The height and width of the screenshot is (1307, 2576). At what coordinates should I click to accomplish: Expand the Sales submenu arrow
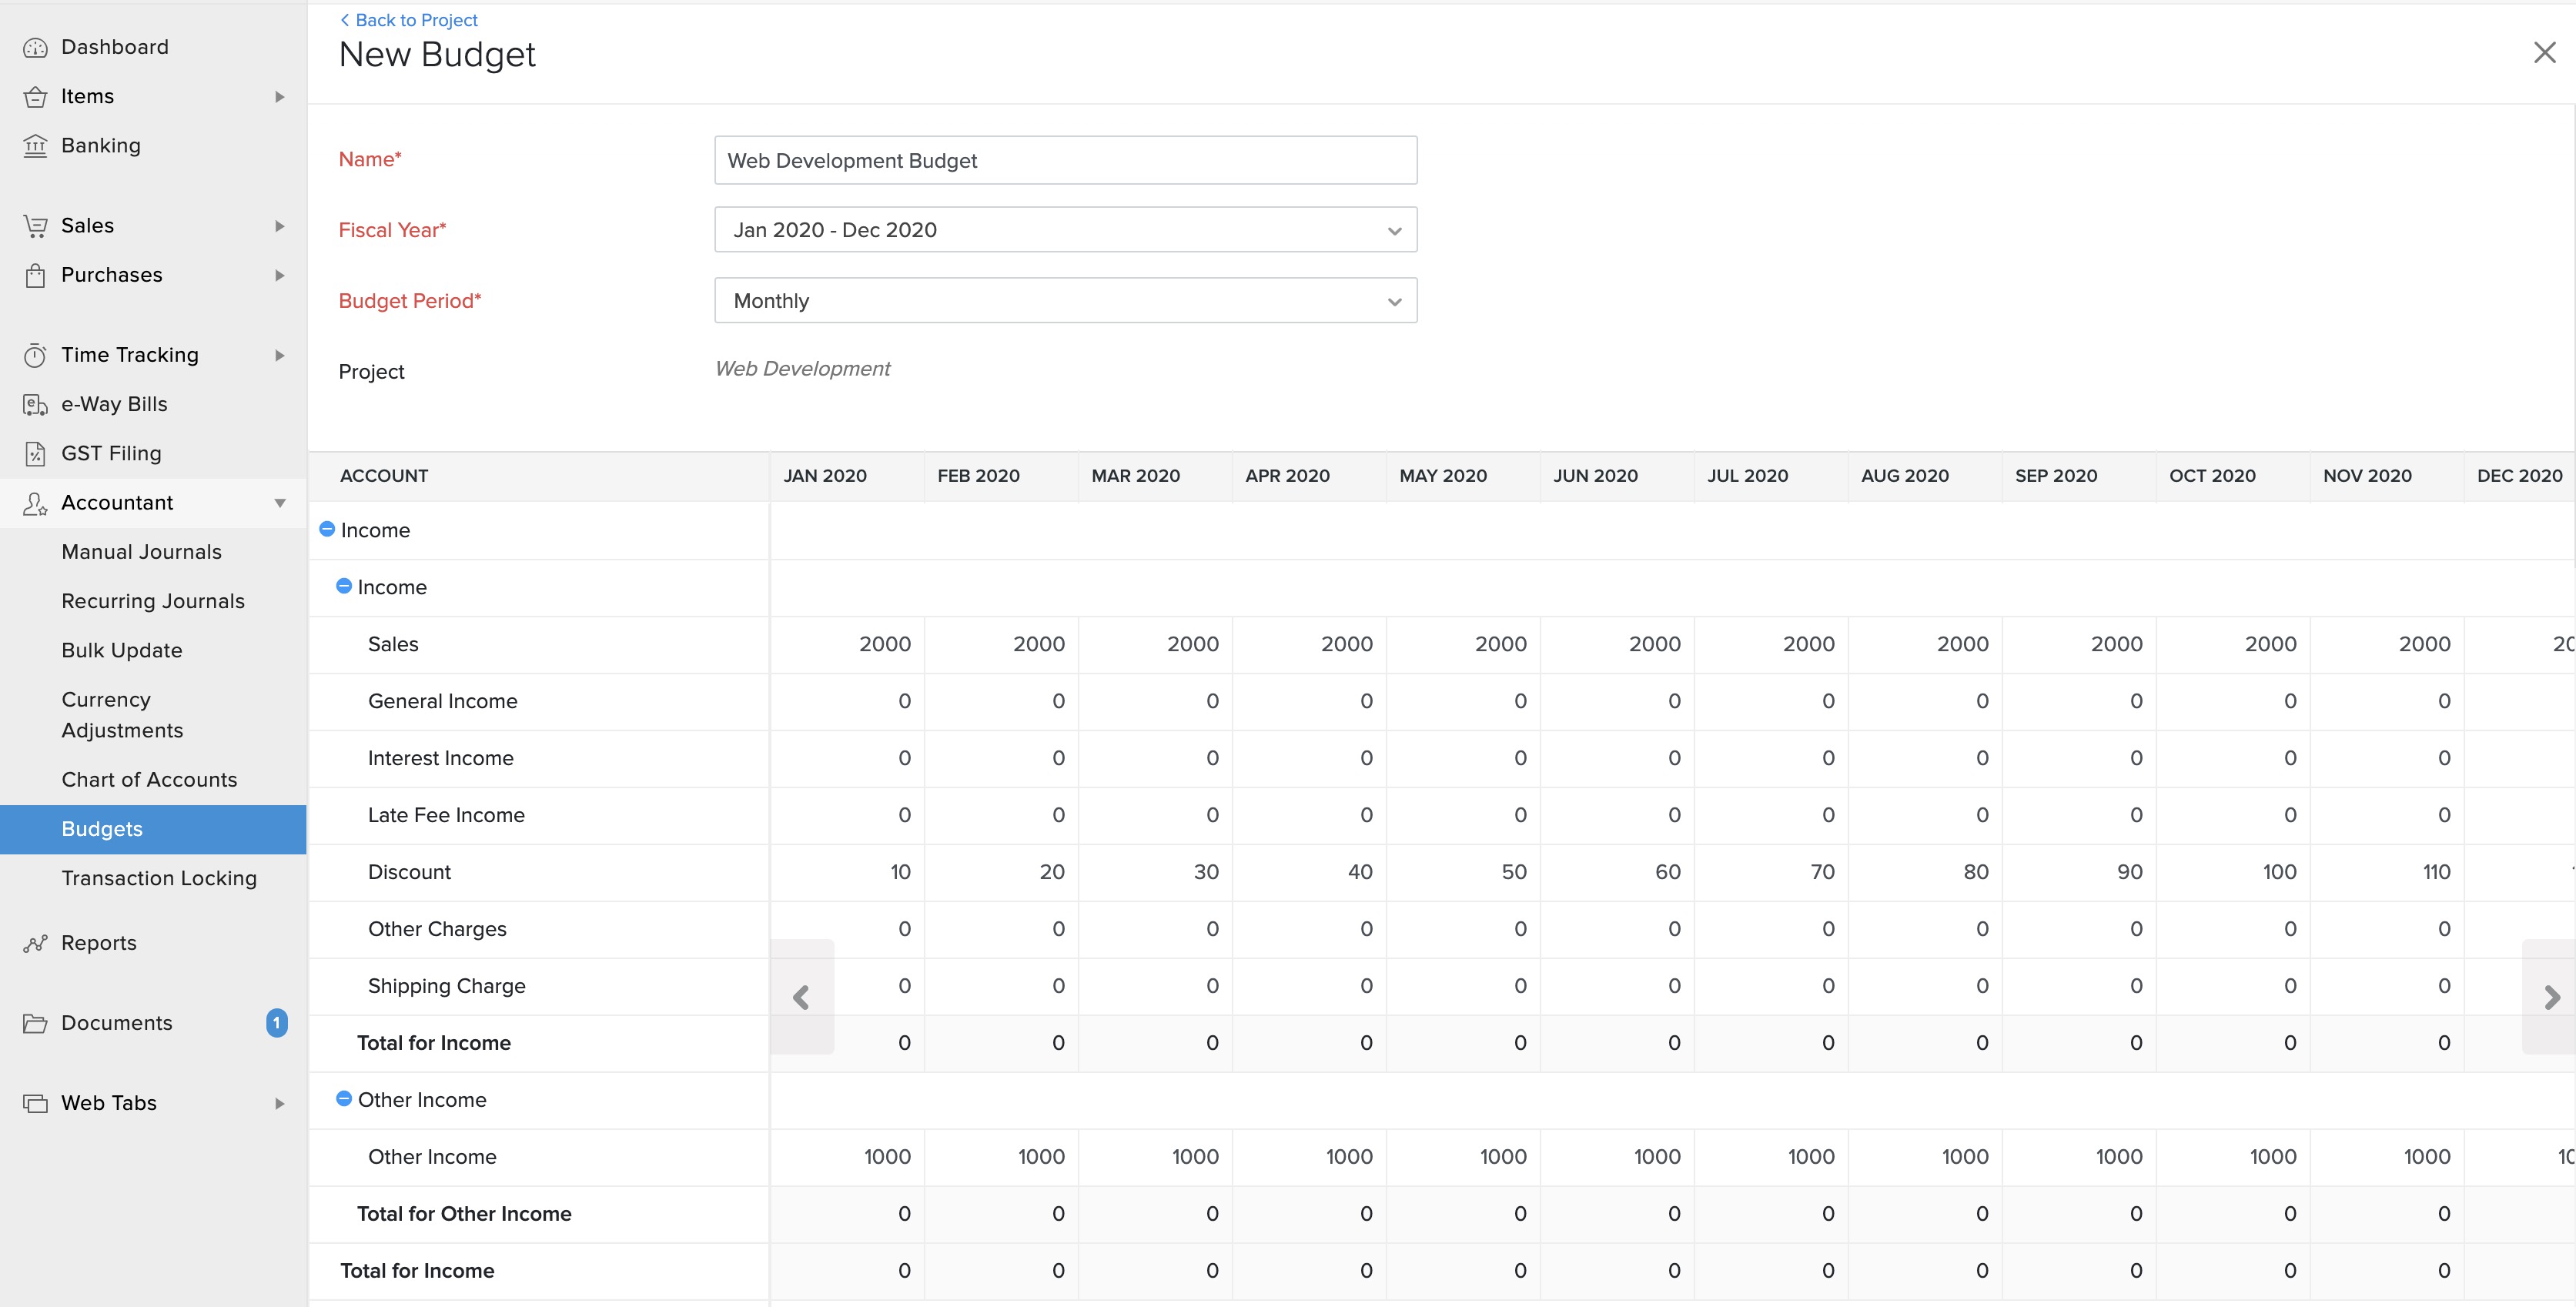pos(280,226)
